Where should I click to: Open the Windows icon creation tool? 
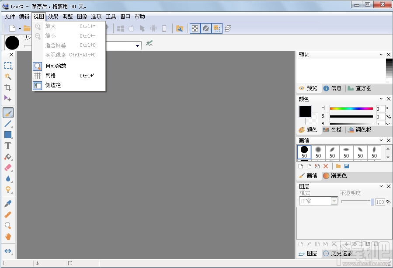(121, 28)
